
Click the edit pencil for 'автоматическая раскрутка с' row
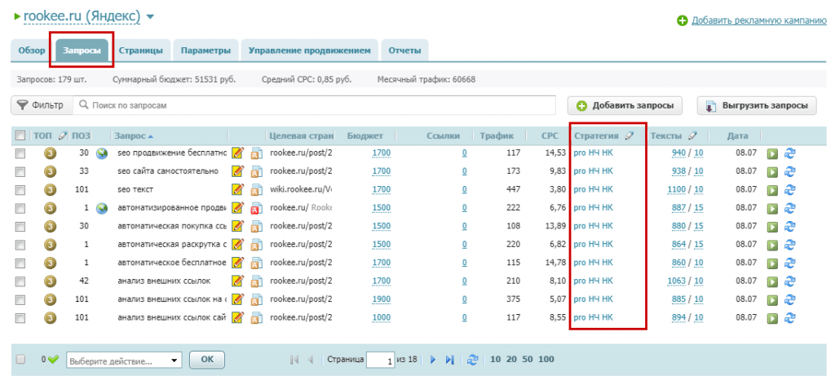tap(237, 245)
